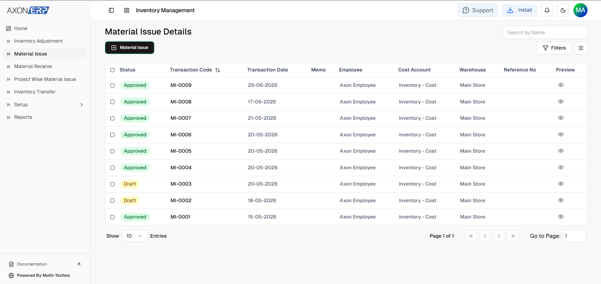
Task: Click the date 29-06-2026
Action: (x=262, y=85)
